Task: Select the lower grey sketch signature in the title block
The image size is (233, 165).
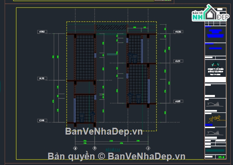Action: [x=215, y=133]
